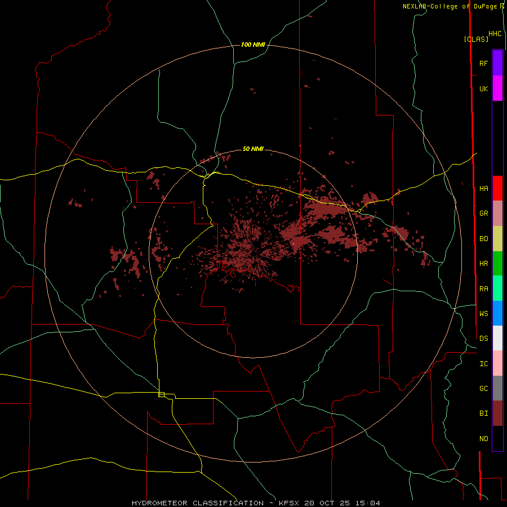Click the 50 NMI range ring label
Image resolution: width=507 pixels, height=507 pixels.
click(253, 149)
